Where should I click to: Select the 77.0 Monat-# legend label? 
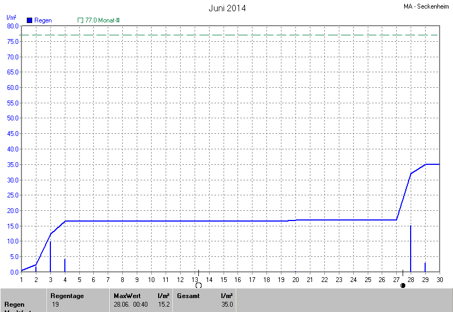click(102, 20)
